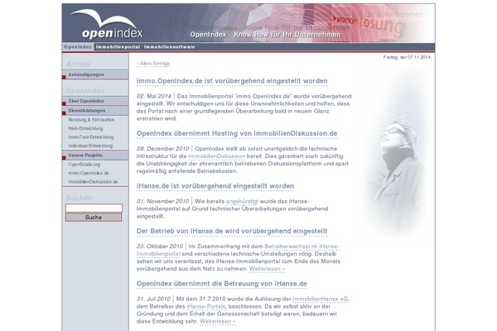Open the Immobilienportal navigation tab
The image size is (497, 331).
click(118, 47)
